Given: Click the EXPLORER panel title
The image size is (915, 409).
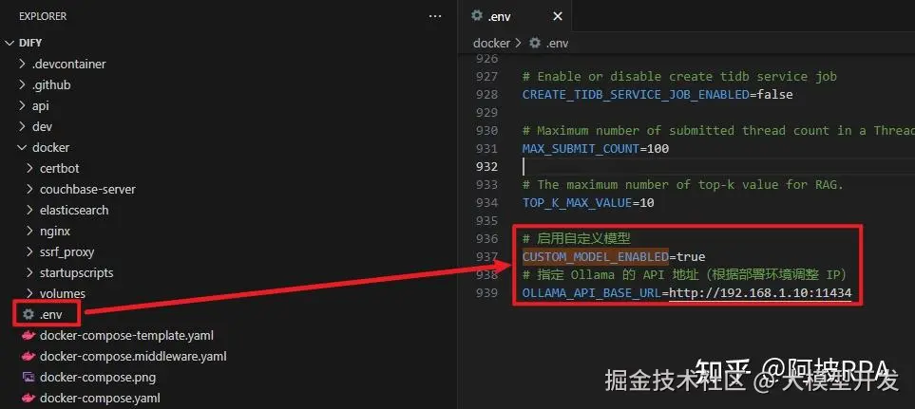Looking at the screenshot, I should click(x=43, y=16).
